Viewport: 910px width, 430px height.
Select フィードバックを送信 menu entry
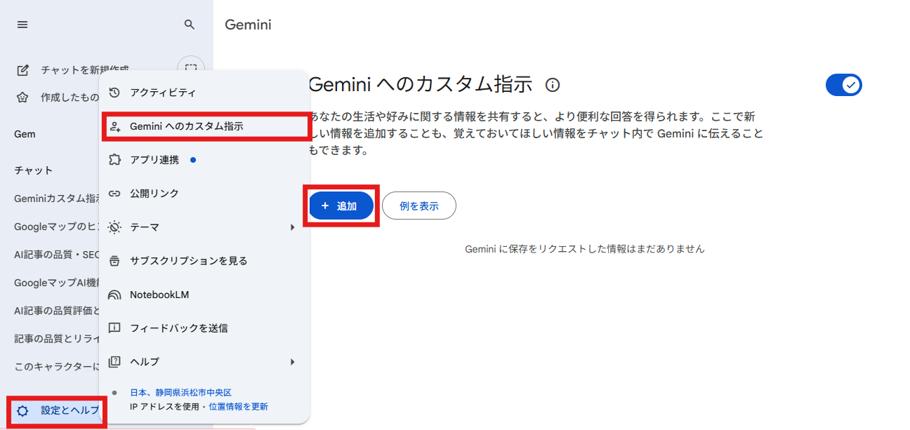point(178,328)
